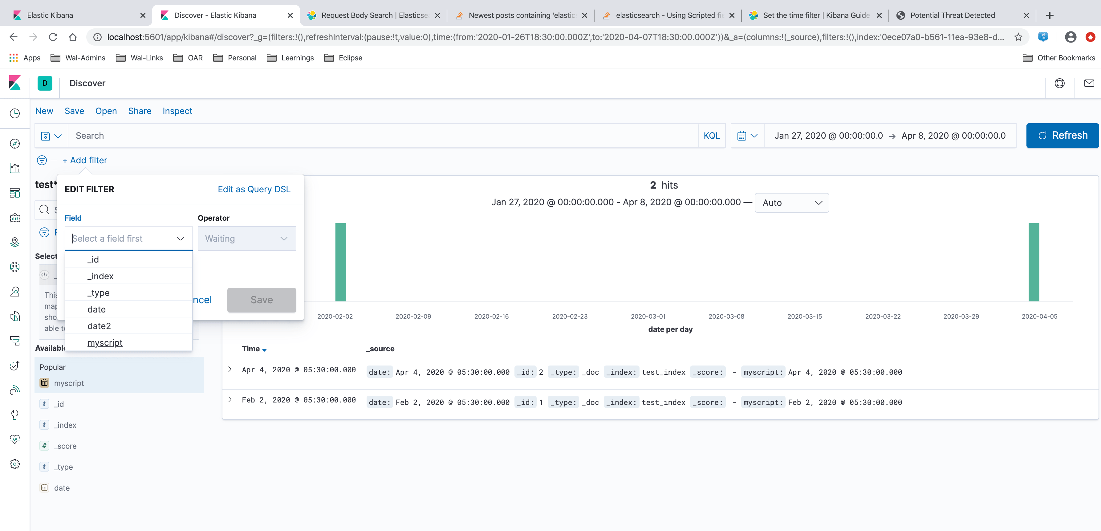Image resolution: width=1101 pixels, height=531 pixels.
Task: Open the newsfeed mail icon
Action: (x=1089, y=84)
